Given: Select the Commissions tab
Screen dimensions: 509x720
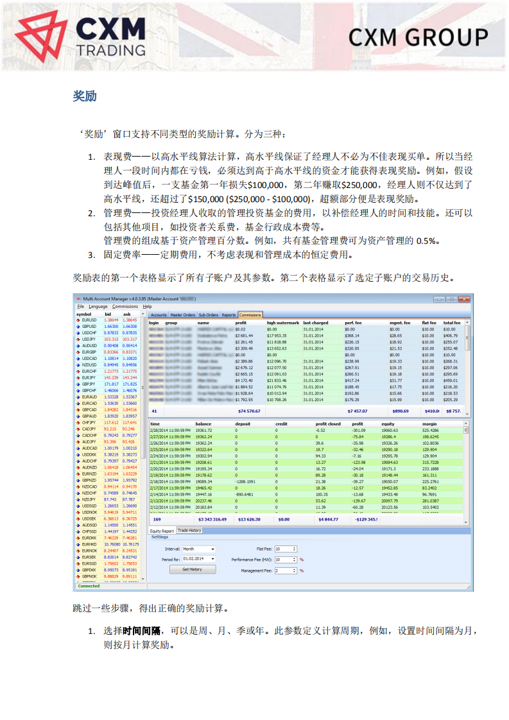Looking at the screenshot, I should coord(250,315).
